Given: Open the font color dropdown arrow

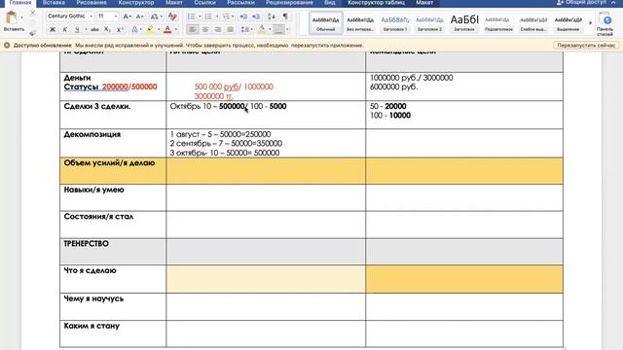Looking at the screenshot, I should point(176,29).
